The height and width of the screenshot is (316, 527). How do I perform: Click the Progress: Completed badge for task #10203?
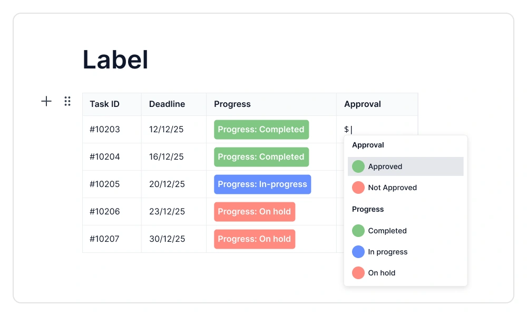tap(261, 129)
